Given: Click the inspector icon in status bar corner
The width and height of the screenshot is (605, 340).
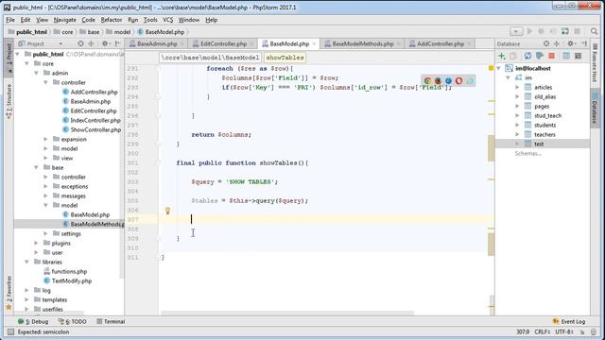Looking at the screenshot, I should pyautogui.click(x=594, y=331).
